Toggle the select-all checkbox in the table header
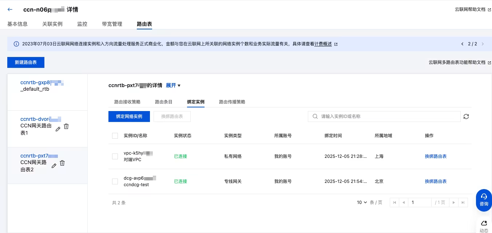This screenshot has height=233, width=492. 115,136
